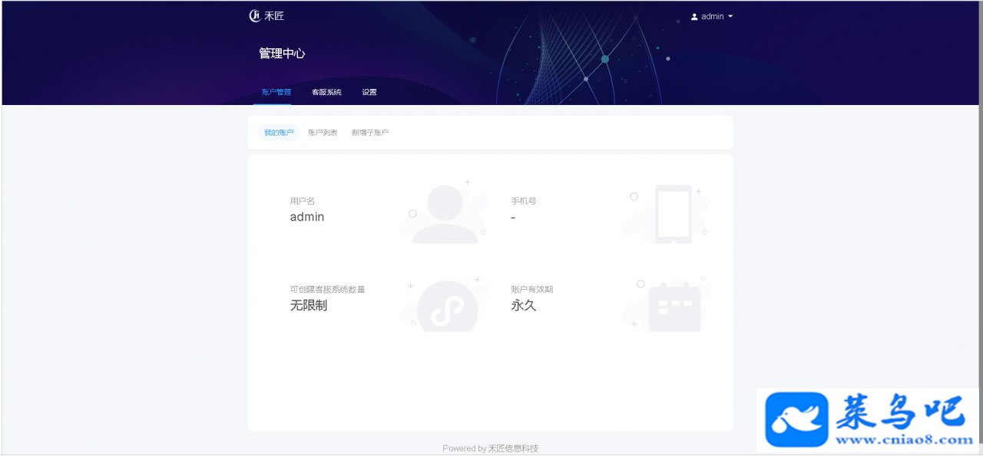Click the 永久 validity value
Image resolution: width=983 pixels, height=456 pixels.
(524, 305)
